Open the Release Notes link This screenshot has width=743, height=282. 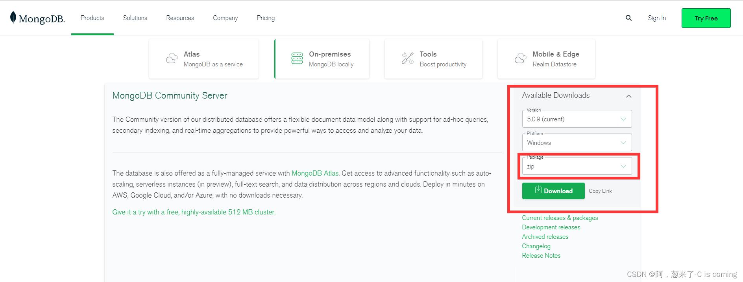[541, 256]
